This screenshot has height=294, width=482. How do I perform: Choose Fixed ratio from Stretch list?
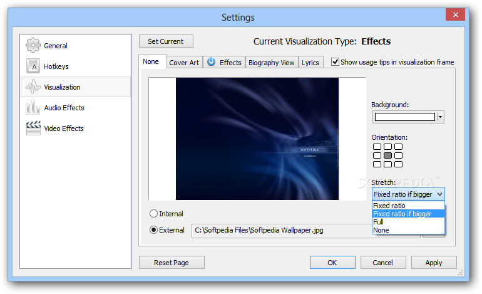point(408,206)
